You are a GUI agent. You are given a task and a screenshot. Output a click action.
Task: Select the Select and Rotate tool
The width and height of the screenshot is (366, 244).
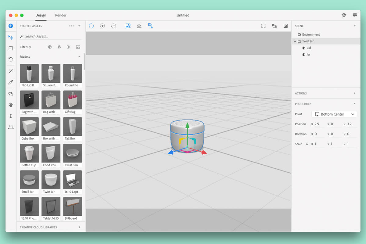point(11,59)
